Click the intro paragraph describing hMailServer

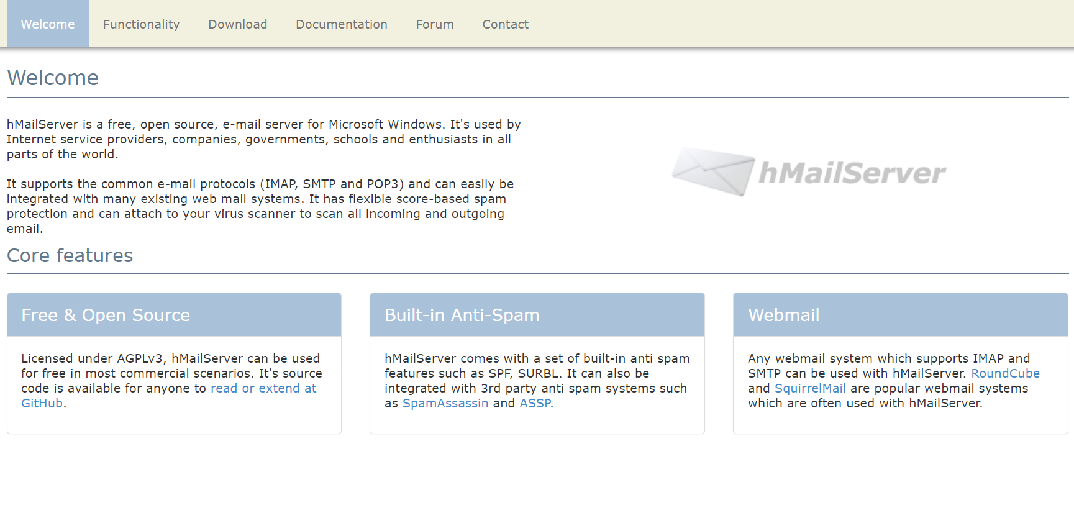click(x=263, y=139)
